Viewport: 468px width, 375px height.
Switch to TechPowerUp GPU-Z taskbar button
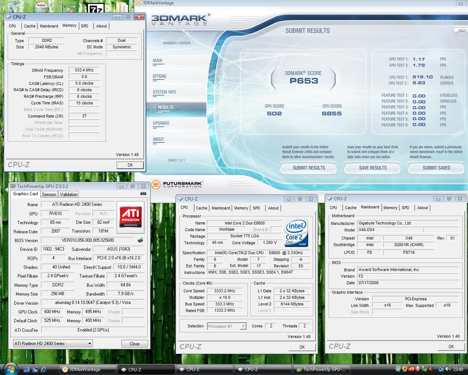coord(322,370)
